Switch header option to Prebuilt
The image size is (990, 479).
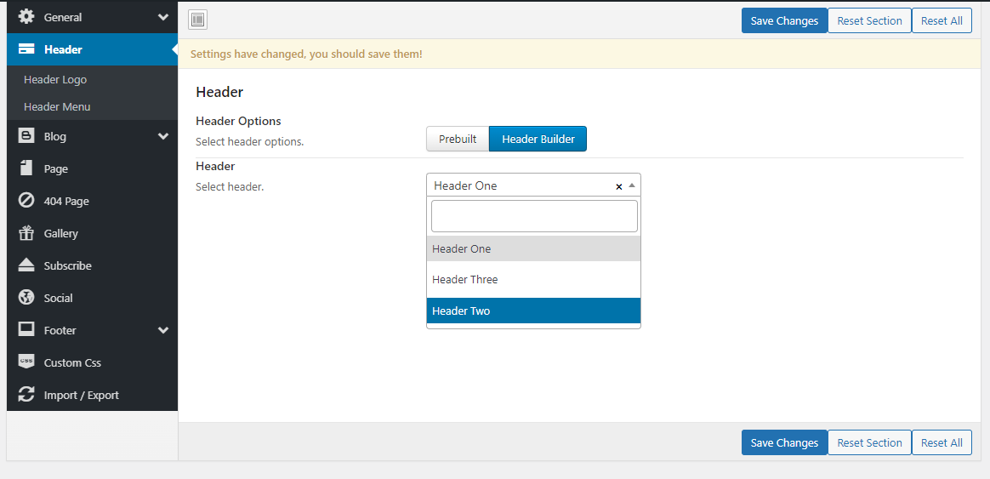[x=458, y=139]
